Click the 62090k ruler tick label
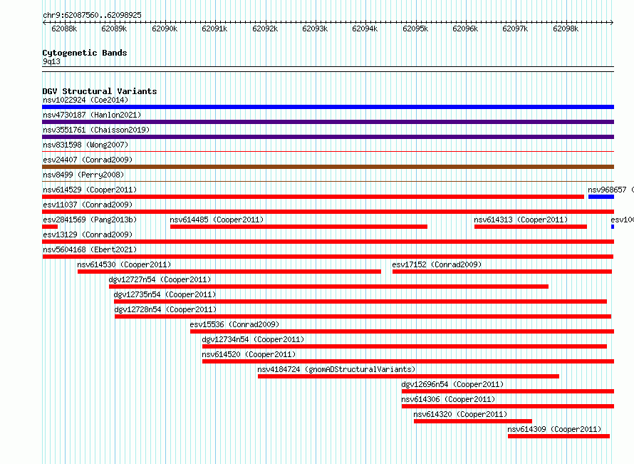 pyautogui.click(x=165, y=29)
